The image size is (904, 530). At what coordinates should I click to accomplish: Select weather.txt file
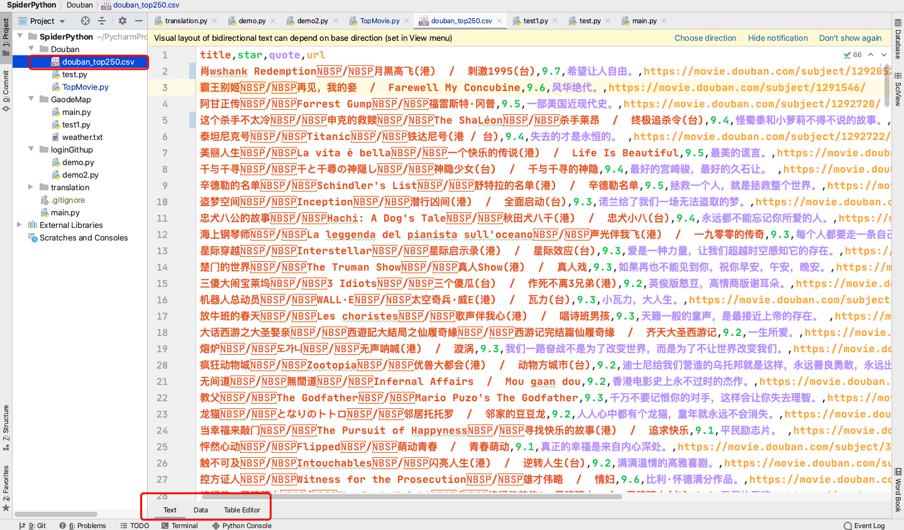click(82, 137)
